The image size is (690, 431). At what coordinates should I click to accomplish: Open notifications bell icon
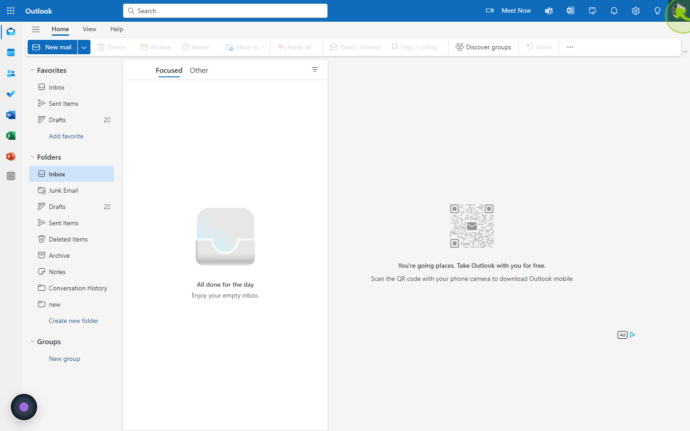614,11
